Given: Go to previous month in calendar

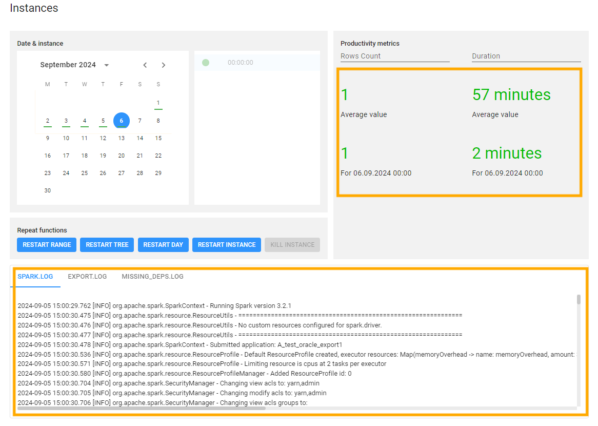Looking at the screenshot, I should 145,65.
